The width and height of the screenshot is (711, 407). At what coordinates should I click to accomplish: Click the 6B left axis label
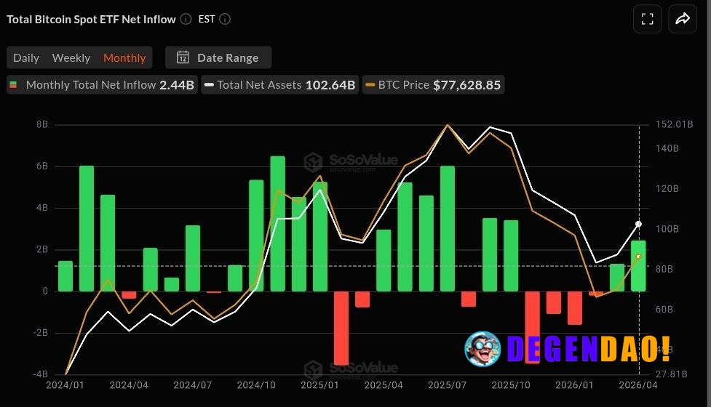coord(42,166)
